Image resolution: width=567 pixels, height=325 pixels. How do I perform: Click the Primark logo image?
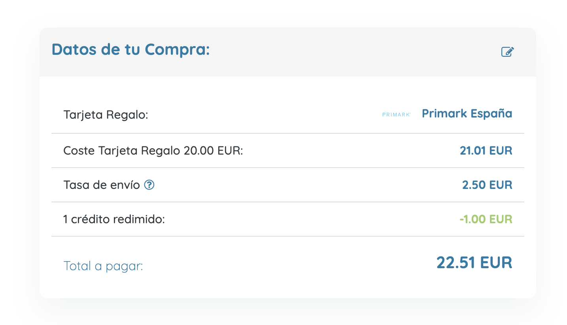(396, 114)
